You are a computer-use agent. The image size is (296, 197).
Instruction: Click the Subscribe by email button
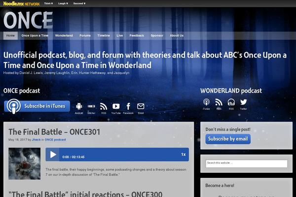228,139
